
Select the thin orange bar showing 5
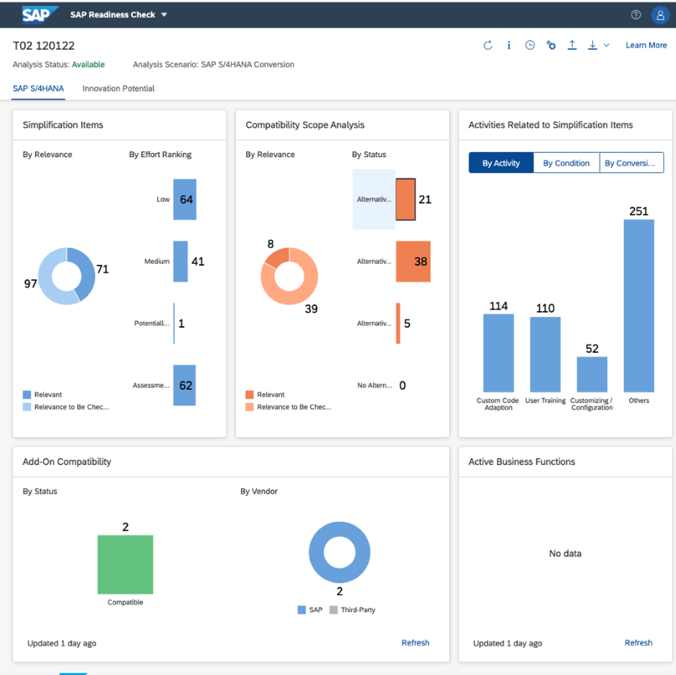click(x=398, y=324)
